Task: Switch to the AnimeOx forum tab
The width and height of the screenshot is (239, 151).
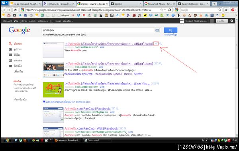Action: click(x=59, y=4)
